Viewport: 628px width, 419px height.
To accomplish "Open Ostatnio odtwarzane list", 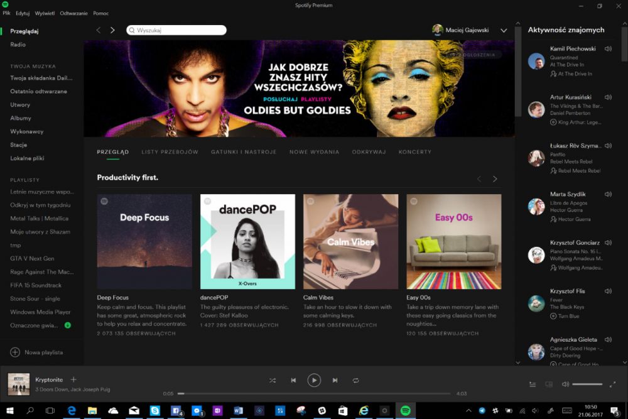I will pyautogui.click(x=38, y=91).
